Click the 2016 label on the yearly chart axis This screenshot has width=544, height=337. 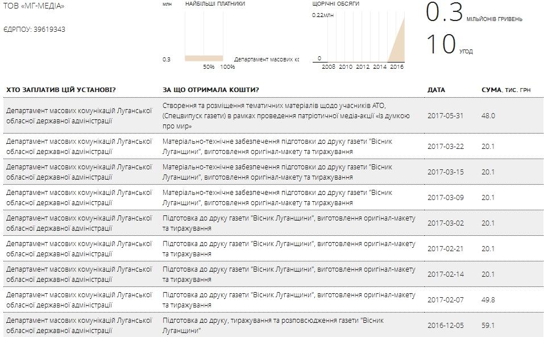pos(396,66)
